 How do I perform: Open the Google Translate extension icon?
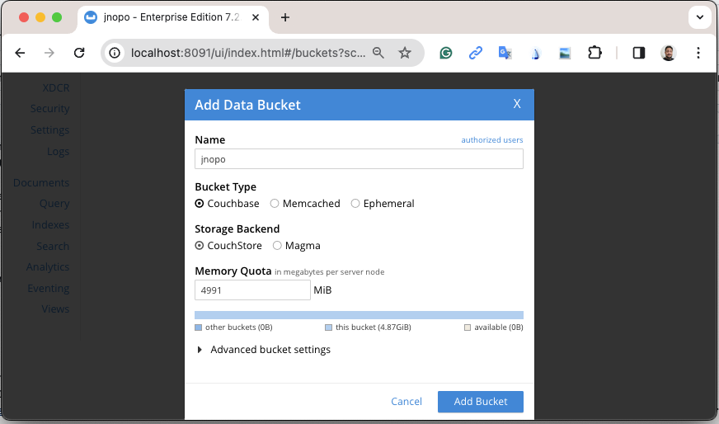tap(505, 53)
